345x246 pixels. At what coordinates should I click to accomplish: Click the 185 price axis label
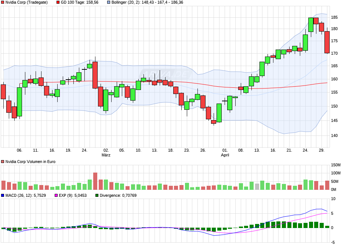[334, 17]
